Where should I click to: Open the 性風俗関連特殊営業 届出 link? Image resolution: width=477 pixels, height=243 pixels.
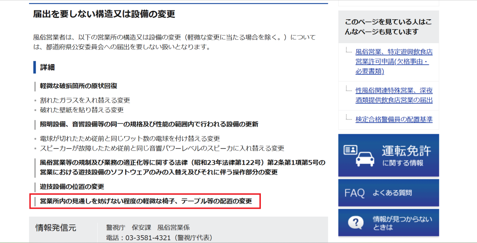coord(394,95)
